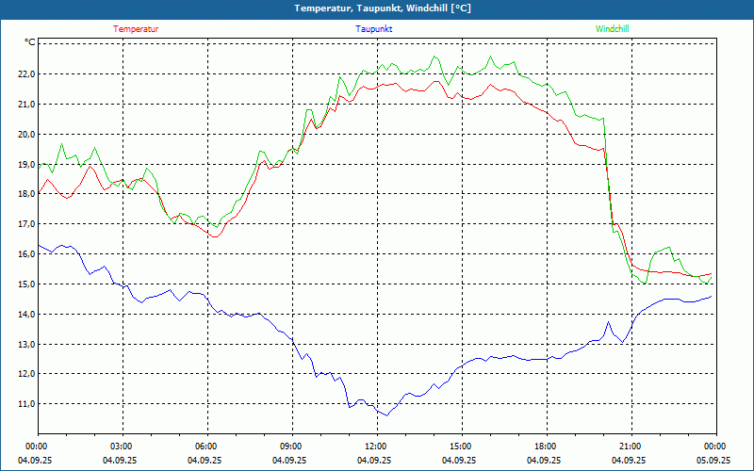Click the 21:00 time axis label
754x471 pixels.
coord(630,446)
